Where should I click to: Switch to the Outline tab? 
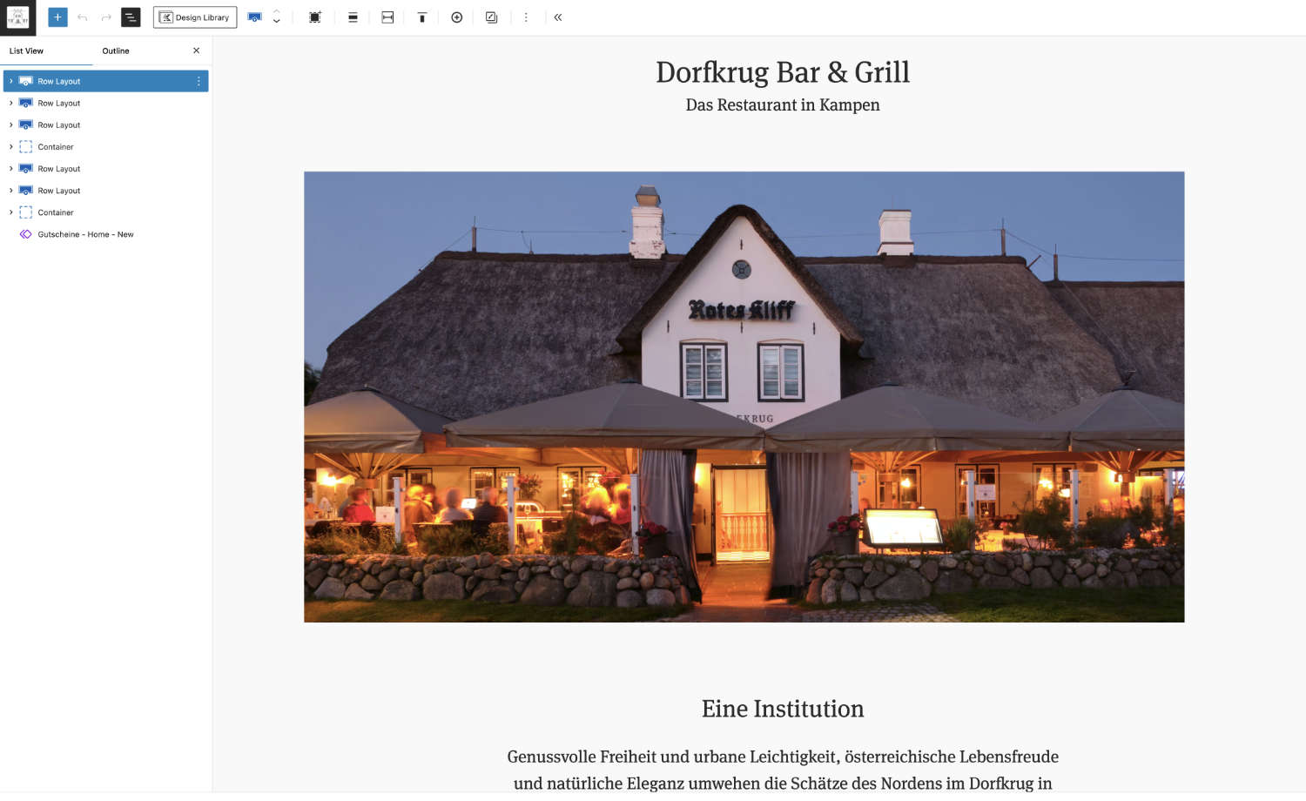116,51
